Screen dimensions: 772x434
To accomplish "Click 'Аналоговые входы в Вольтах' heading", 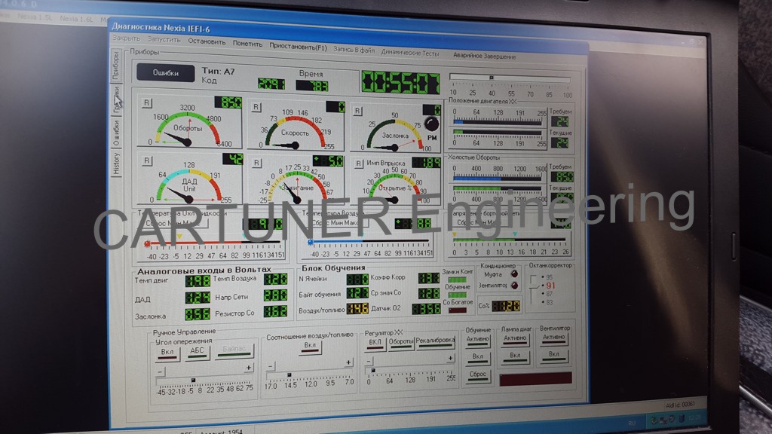I will [204, 270].
